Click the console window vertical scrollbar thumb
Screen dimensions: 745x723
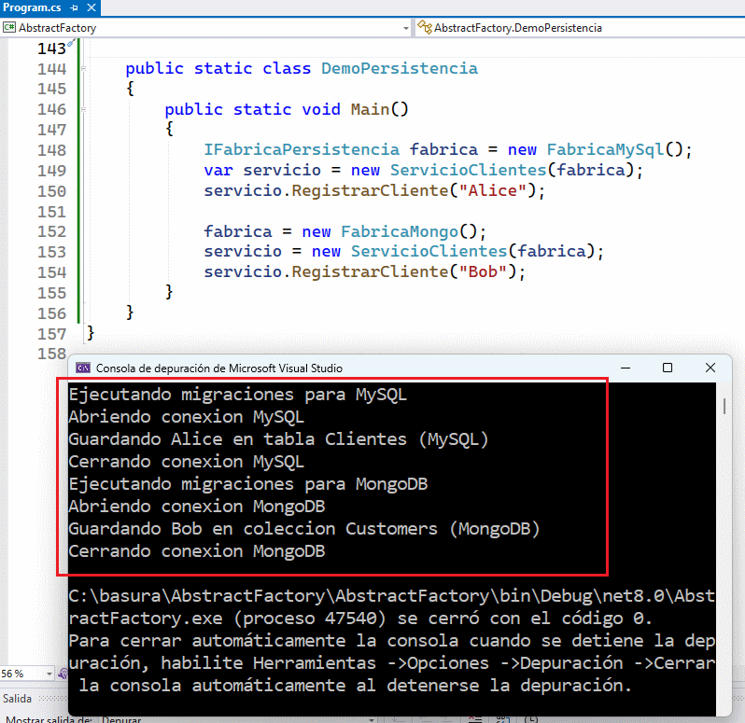724,407
